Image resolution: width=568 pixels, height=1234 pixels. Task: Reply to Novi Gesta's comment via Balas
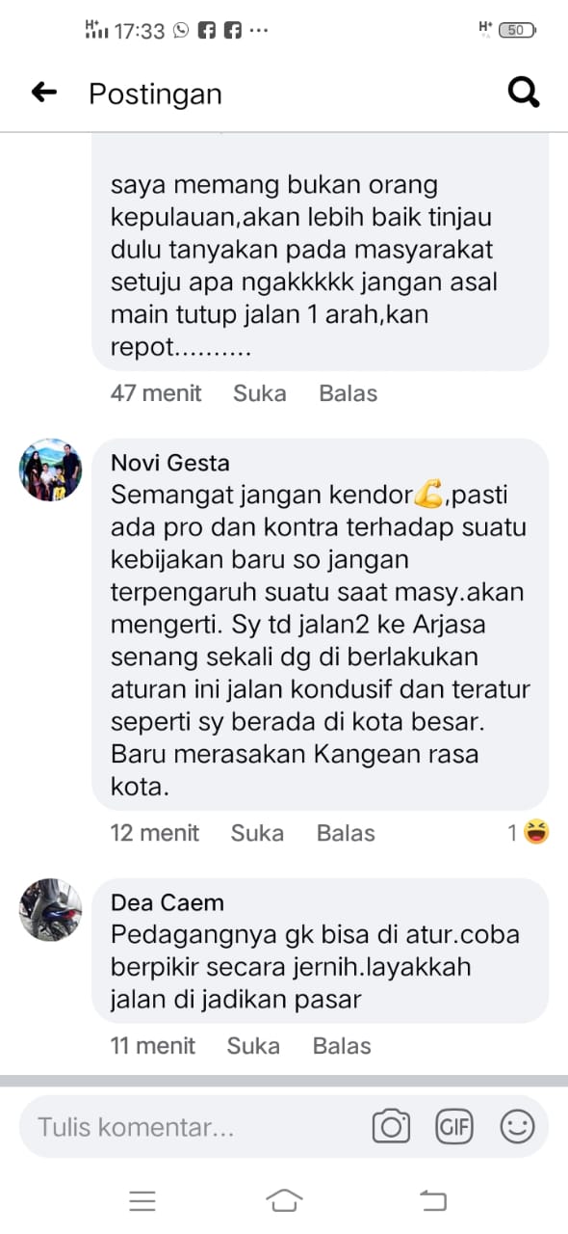coord(347,833)
